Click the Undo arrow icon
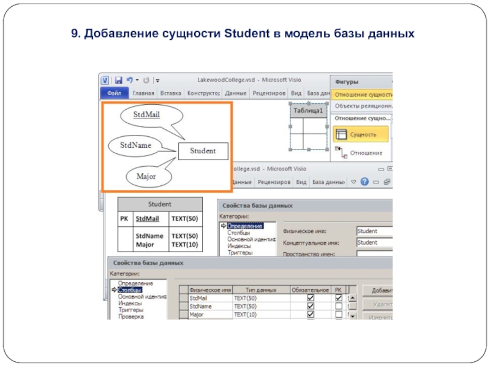 129,80
